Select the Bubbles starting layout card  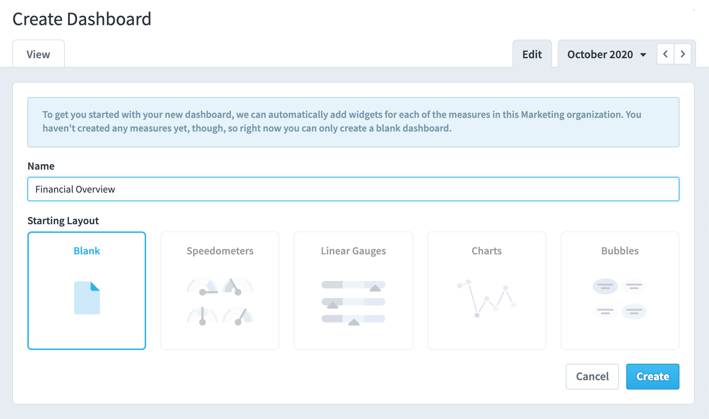pos(620,291)
